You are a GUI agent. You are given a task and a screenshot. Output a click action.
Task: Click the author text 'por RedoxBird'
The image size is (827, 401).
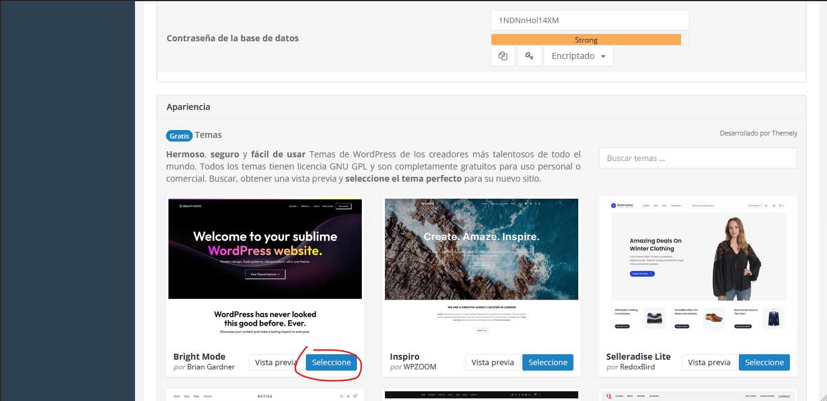tap(631, 367)
